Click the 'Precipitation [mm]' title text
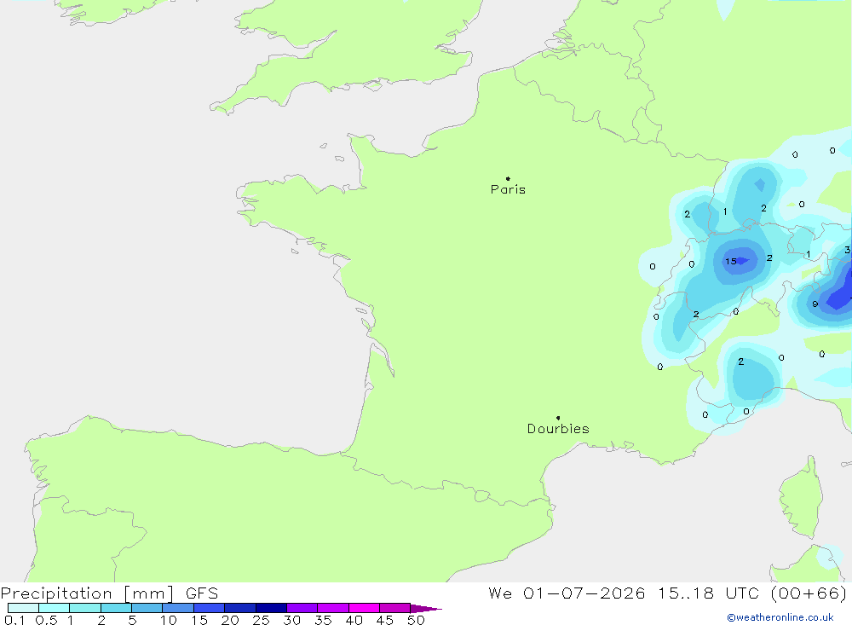 [x=87, y=593]
